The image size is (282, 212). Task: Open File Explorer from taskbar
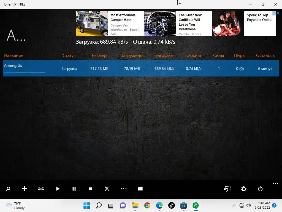point(135,205)
